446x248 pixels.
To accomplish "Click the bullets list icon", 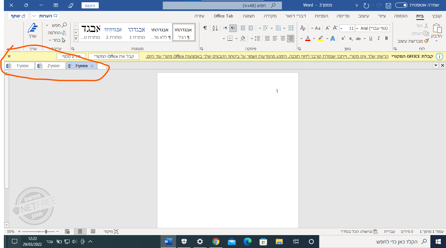I will pyautogui.click(x=291, y=28).
